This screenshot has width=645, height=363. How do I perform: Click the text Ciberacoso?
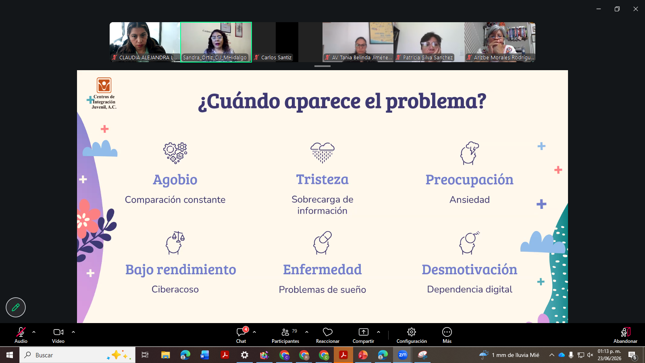coord(175,289)
